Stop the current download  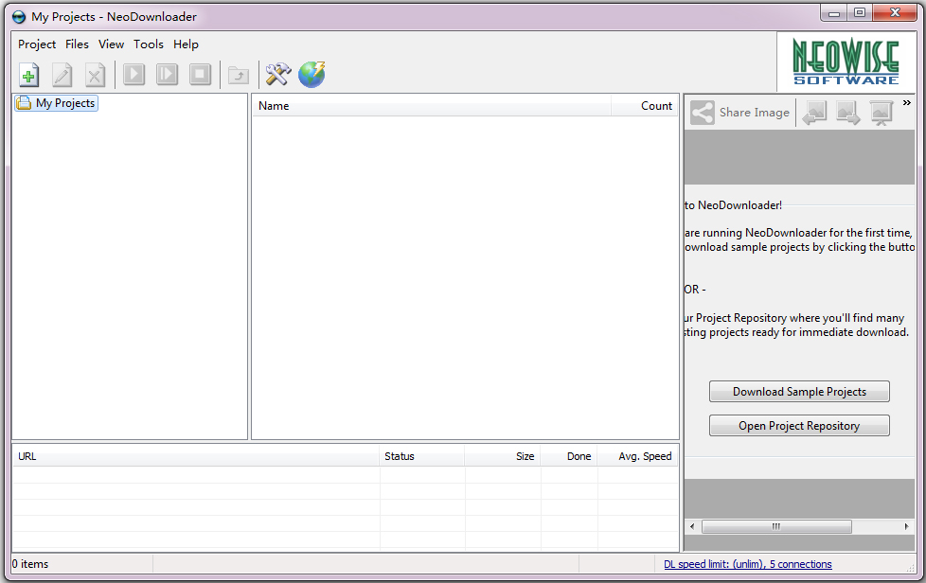pos(200,75)
